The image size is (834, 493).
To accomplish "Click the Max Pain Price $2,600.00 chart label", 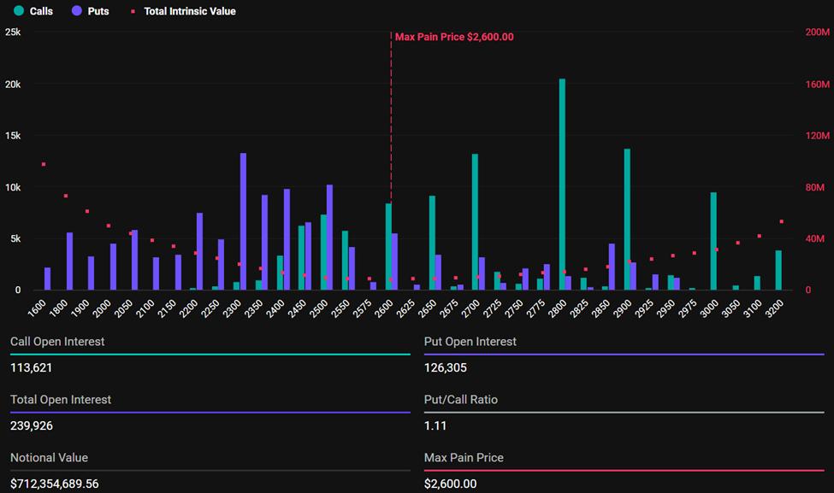I will [x=453, y=37].
